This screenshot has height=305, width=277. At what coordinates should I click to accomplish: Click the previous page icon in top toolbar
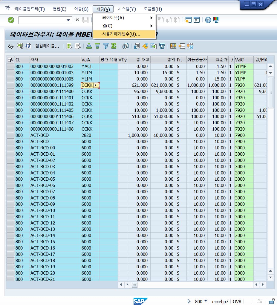[x=161, y=20]
